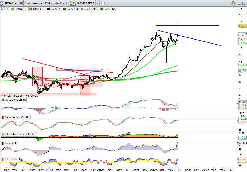Click the Mom (12) label's icon

[x=3, y=143]
